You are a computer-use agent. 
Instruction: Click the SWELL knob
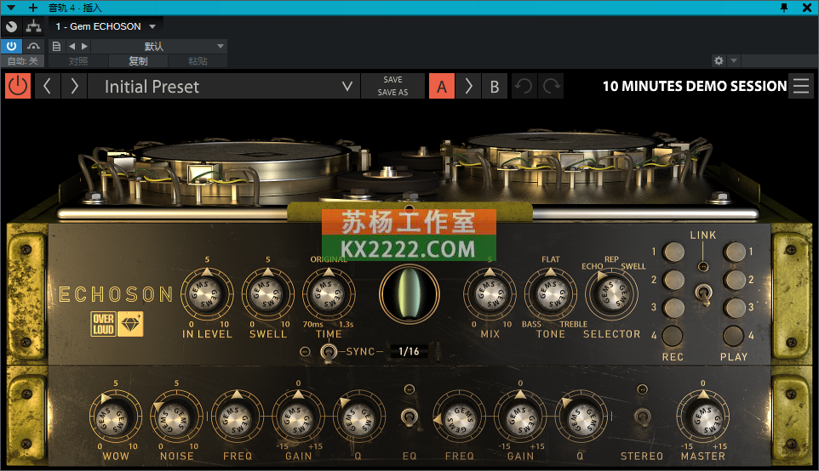tap(268, 294)
